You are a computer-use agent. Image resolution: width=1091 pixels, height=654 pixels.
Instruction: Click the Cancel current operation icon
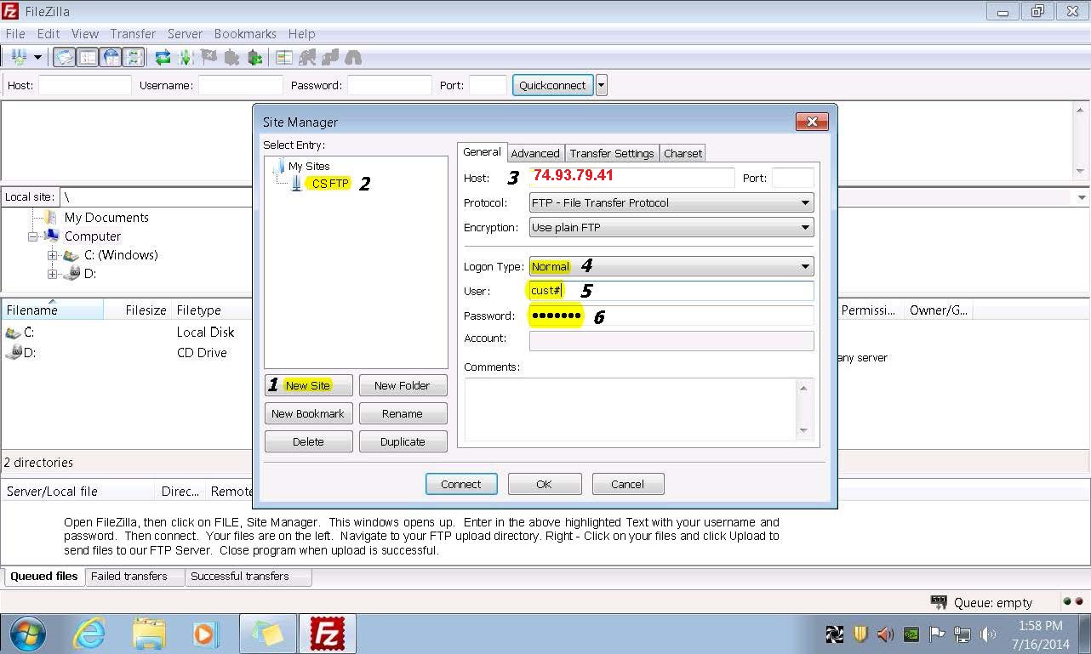[208, 57]
